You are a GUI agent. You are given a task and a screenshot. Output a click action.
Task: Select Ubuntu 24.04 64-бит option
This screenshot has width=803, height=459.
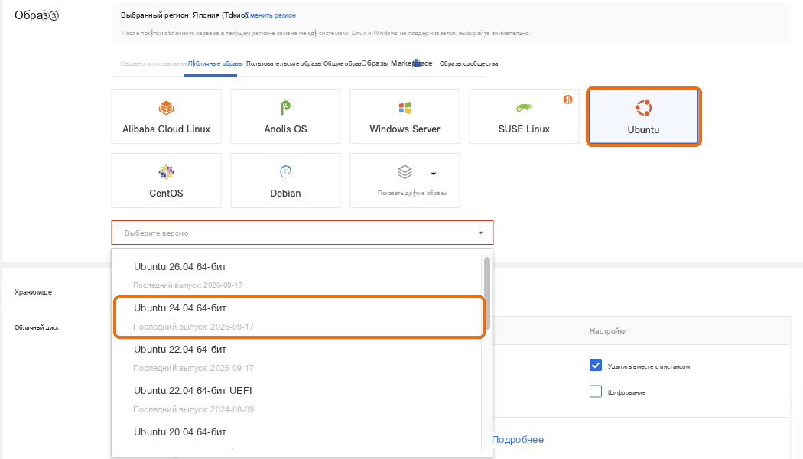pos(298,317)
